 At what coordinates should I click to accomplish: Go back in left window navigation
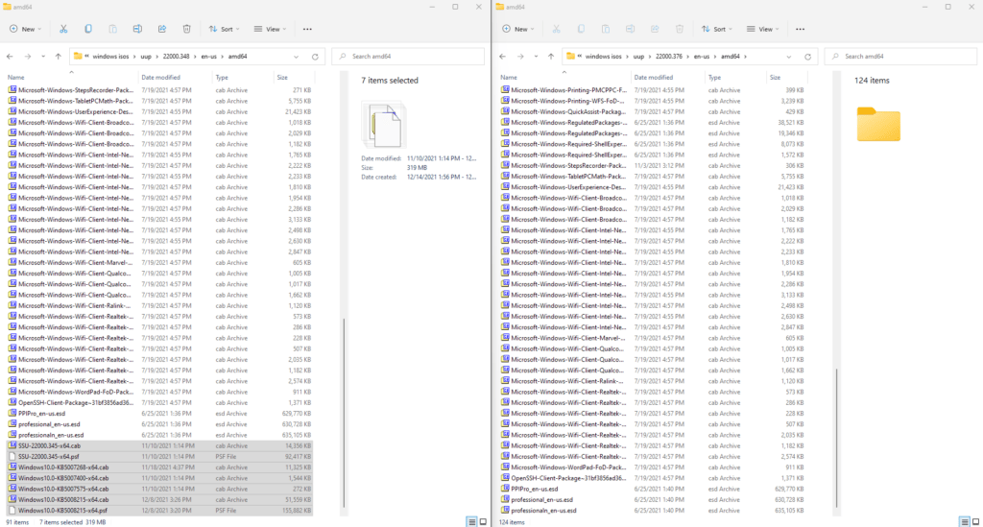(10, 57)
